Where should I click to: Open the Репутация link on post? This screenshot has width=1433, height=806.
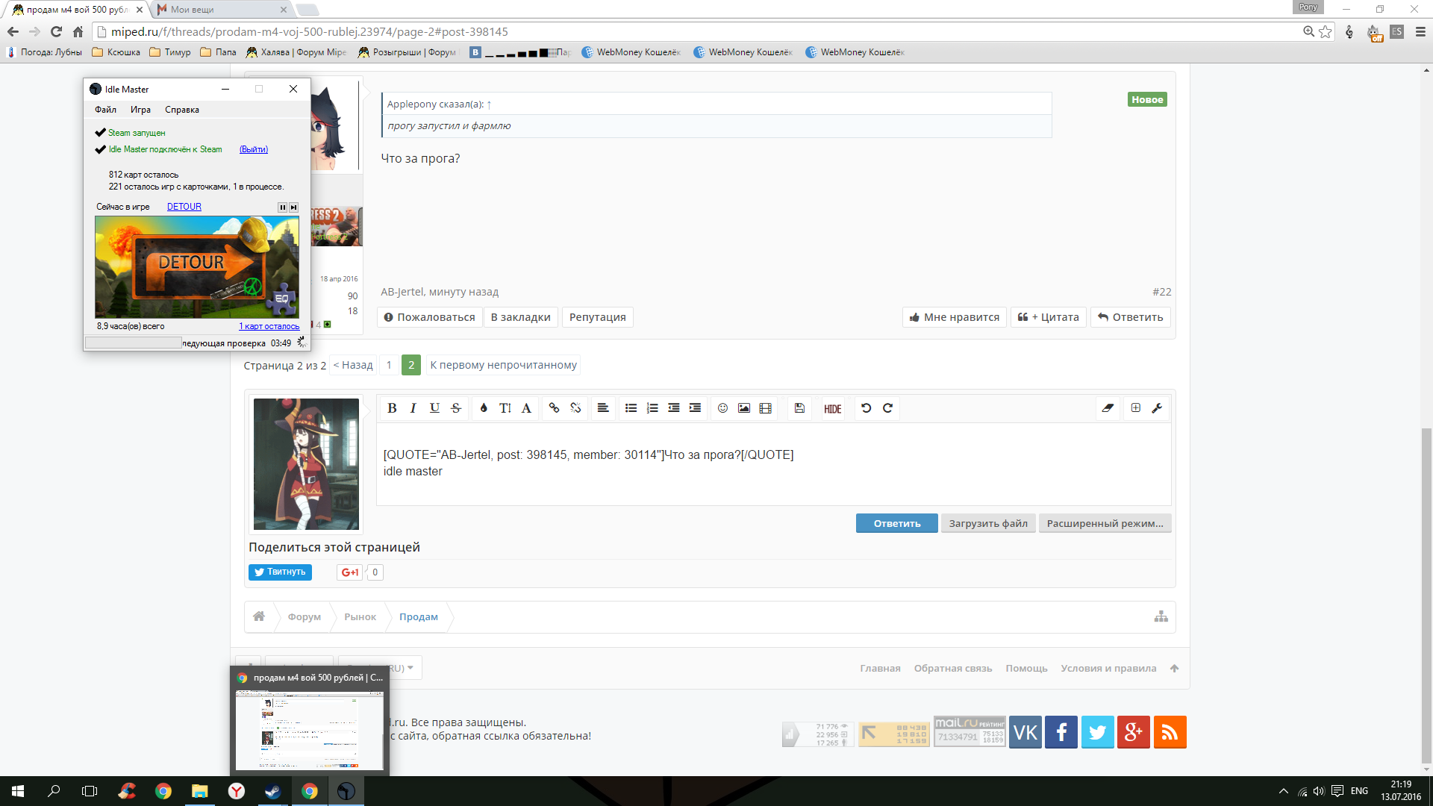click(x=598, y=317)
